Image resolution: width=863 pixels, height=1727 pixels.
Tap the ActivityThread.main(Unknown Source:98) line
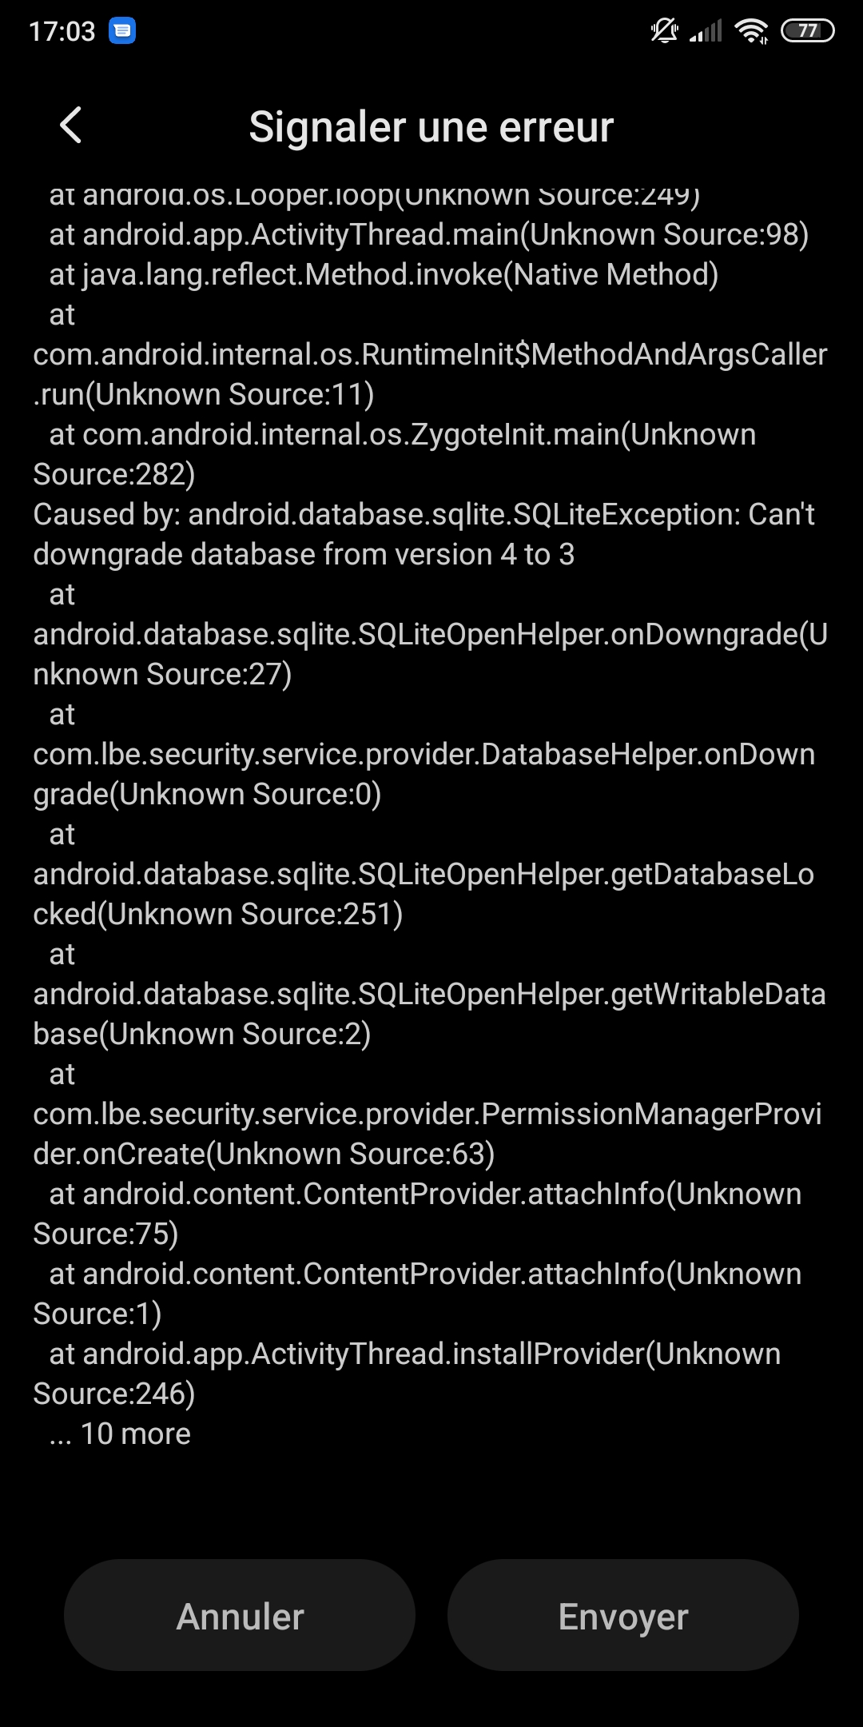[429, 234]
